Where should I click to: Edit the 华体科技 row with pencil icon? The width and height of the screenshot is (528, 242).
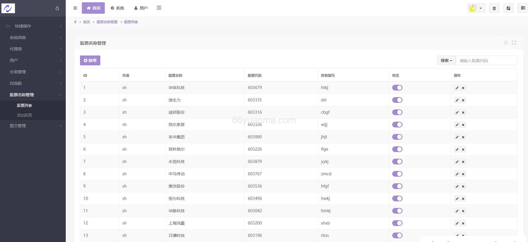click(457, 88)
